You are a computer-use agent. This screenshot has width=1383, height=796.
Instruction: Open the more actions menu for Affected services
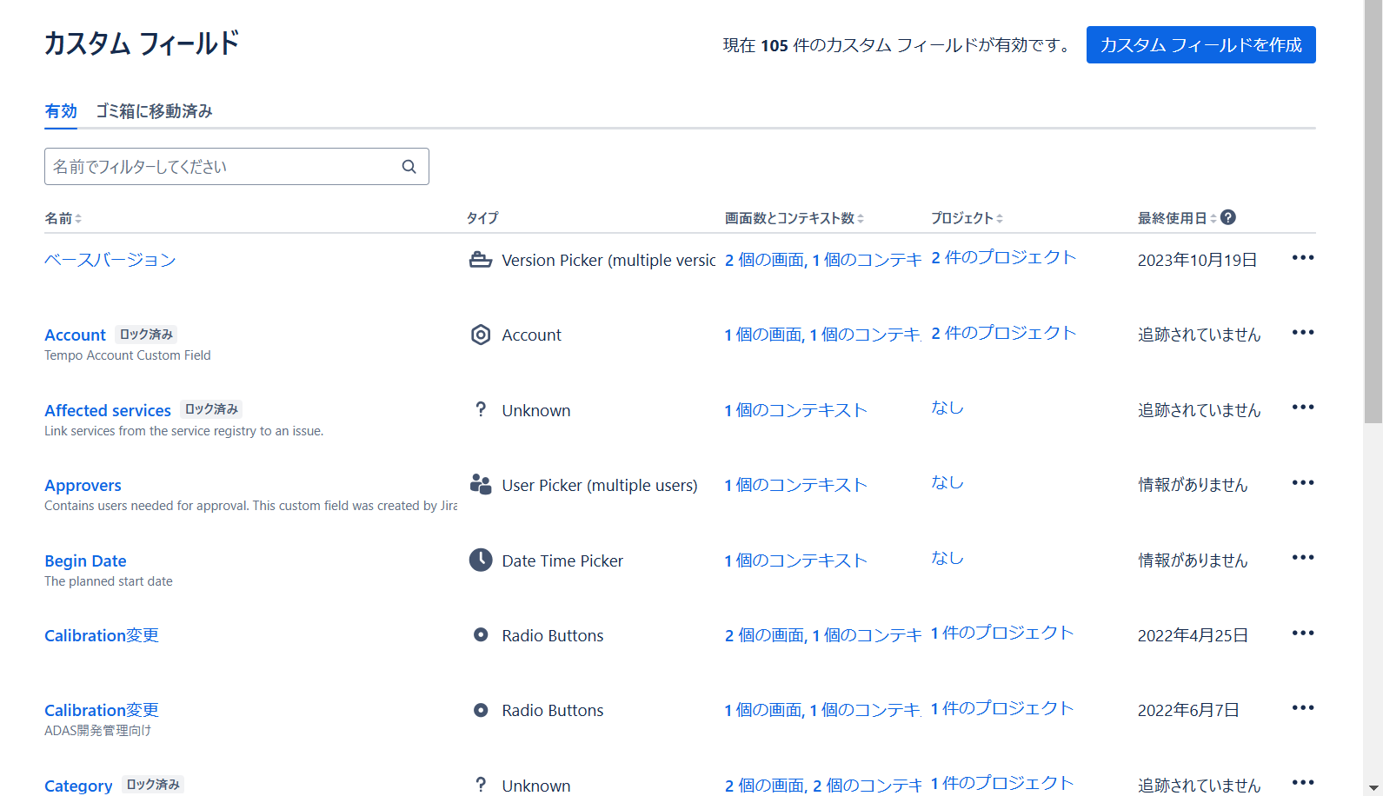pos(1303,407)
